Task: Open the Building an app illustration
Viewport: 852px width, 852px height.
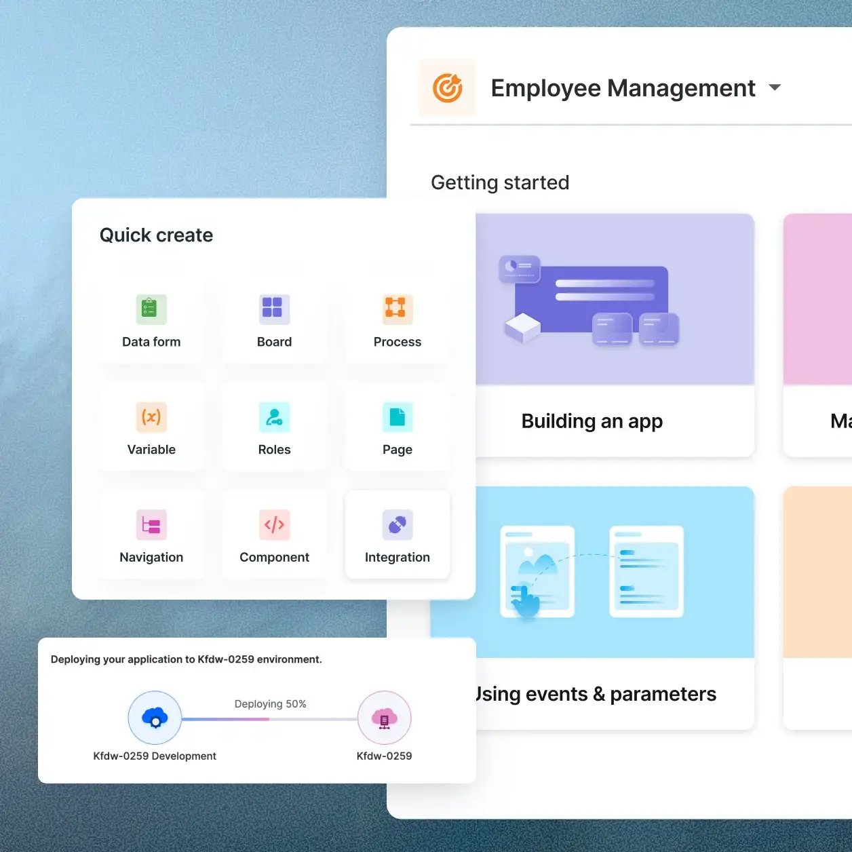Action: 615,300
